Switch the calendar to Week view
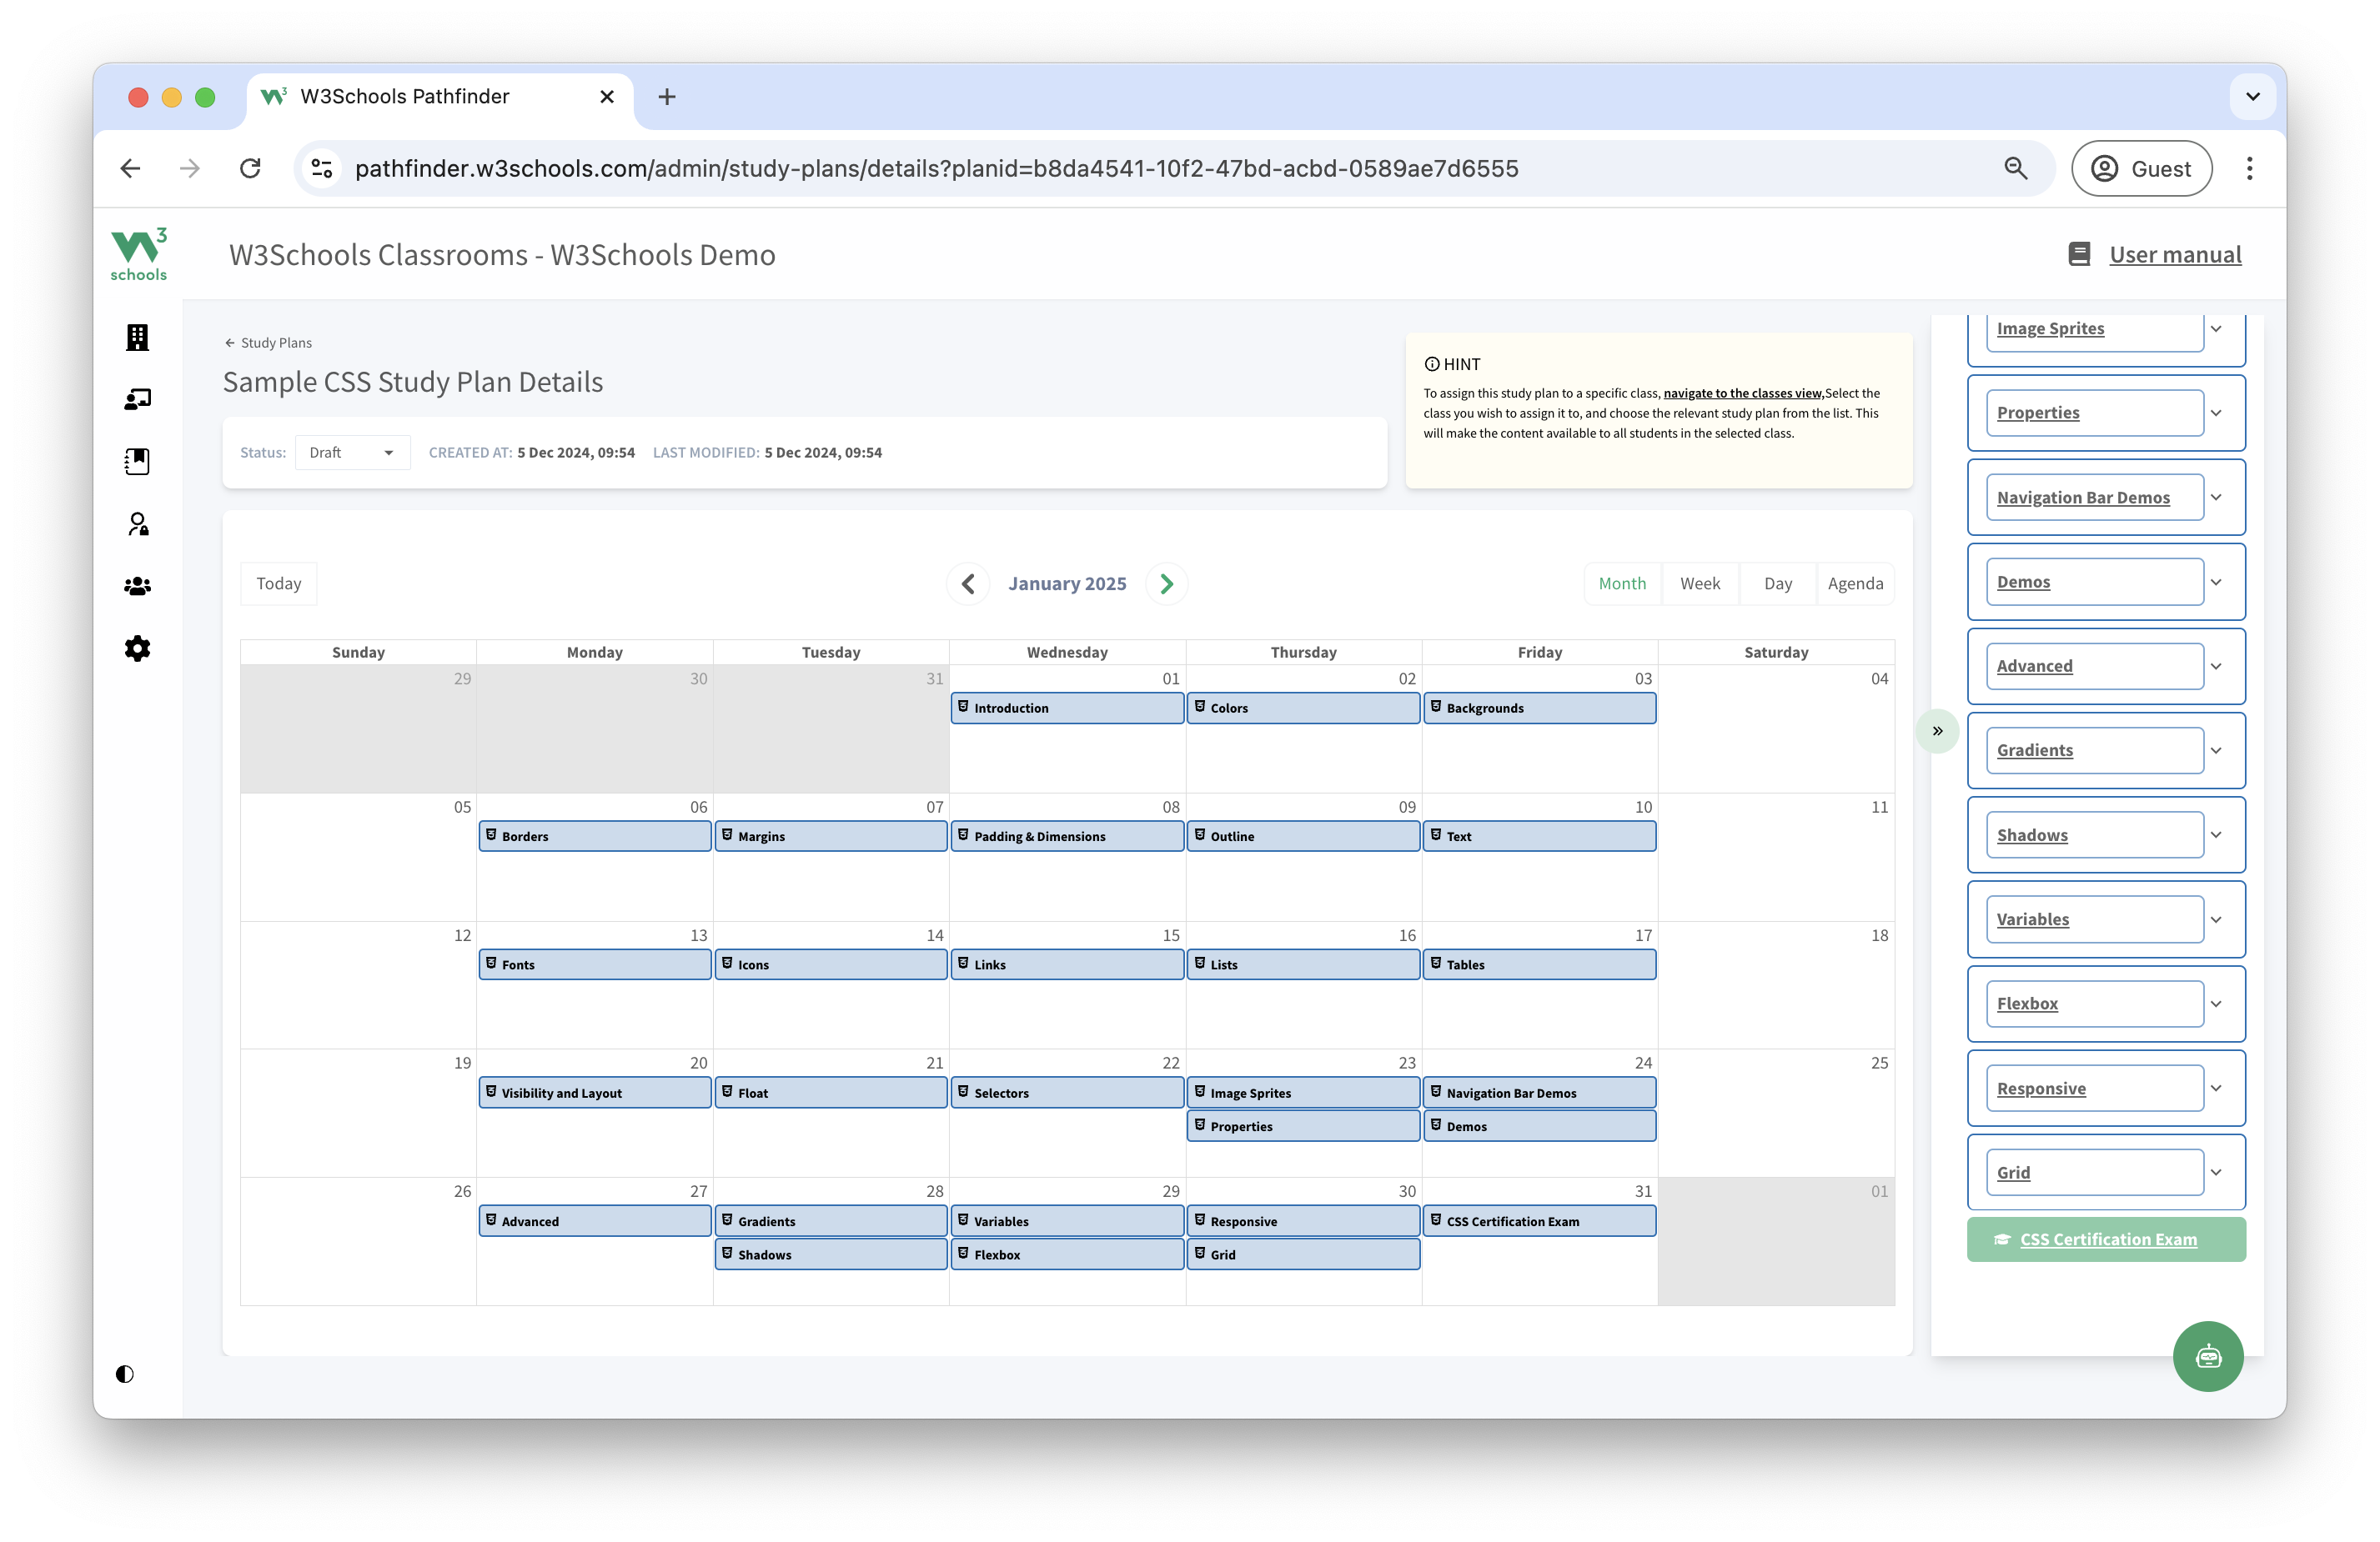2380x1542 pixels. (x=1700, y=583)
